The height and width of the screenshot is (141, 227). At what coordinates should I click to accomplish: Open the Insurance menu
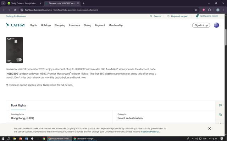(x=74, y=25)
